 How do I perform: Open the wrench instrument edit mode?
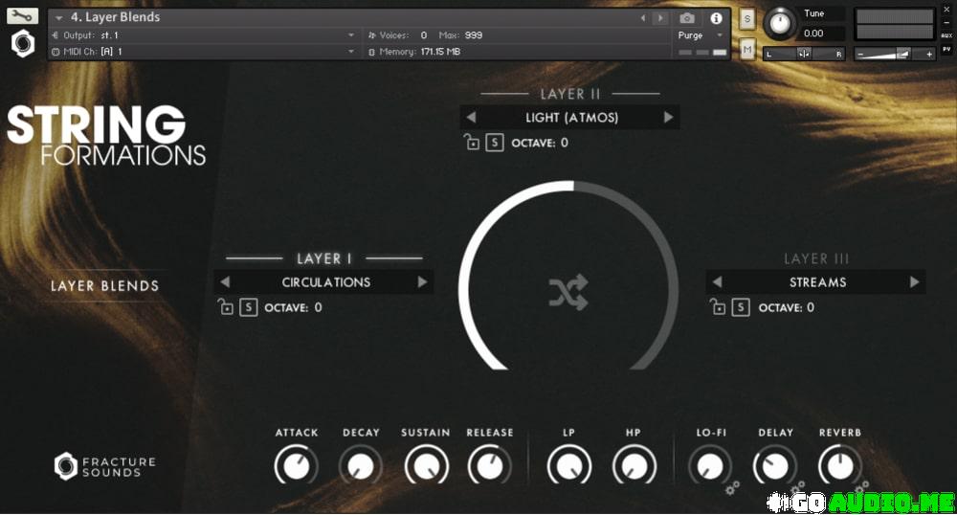[22, 15]
